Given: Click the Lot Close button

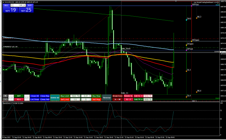Looking at the screenshot, I should [x=35, y=99].
